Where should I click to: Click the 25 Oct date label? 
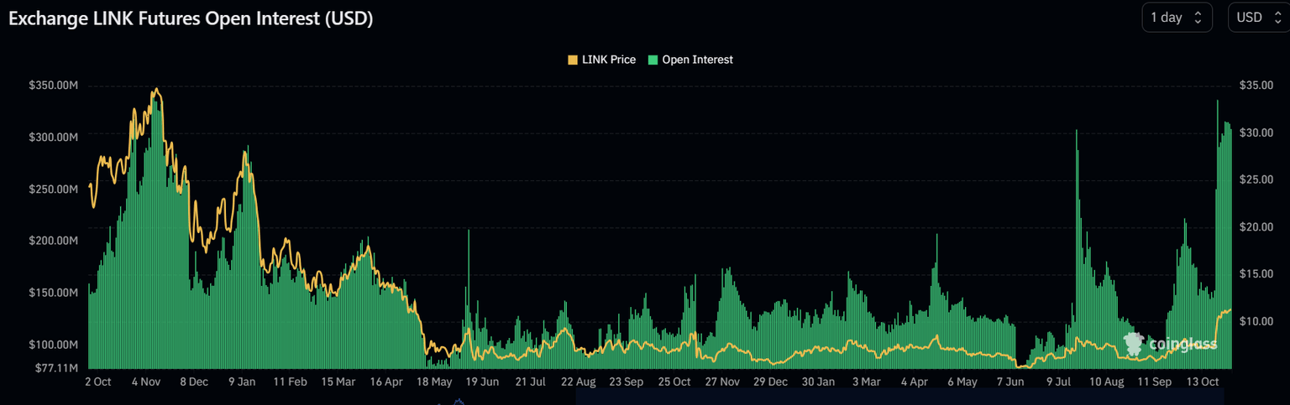click(x=674, y=382)
